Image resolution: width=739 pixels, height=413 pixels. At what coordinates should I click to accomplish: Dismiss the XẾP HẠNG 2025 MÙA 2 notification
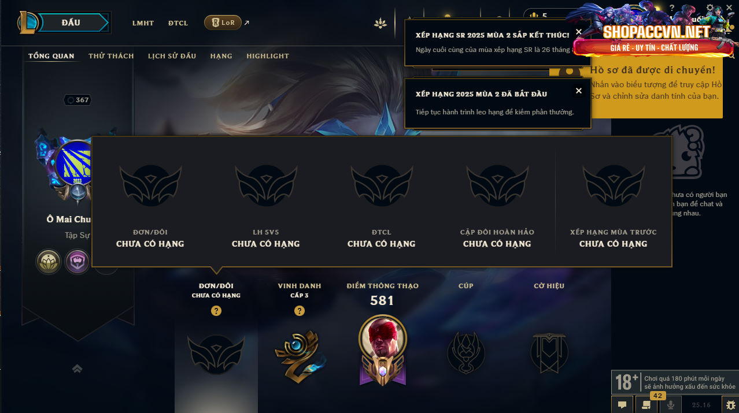579,91
